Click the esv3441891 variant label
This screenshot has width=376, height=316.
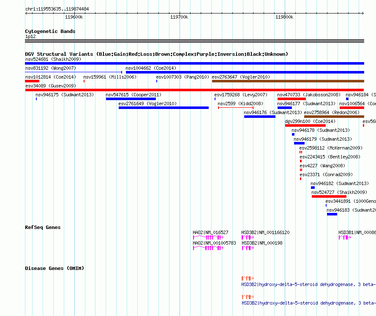point(351,201)
